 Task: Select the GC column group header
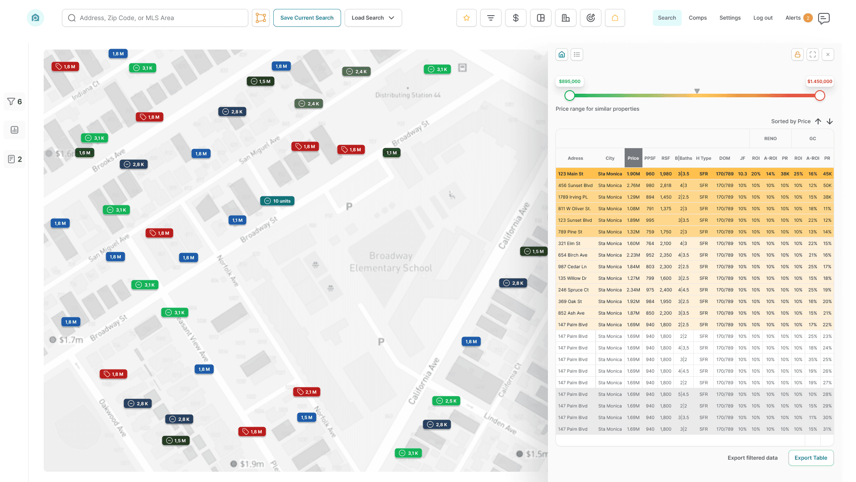pyautogui.click(x=813, y=139)
